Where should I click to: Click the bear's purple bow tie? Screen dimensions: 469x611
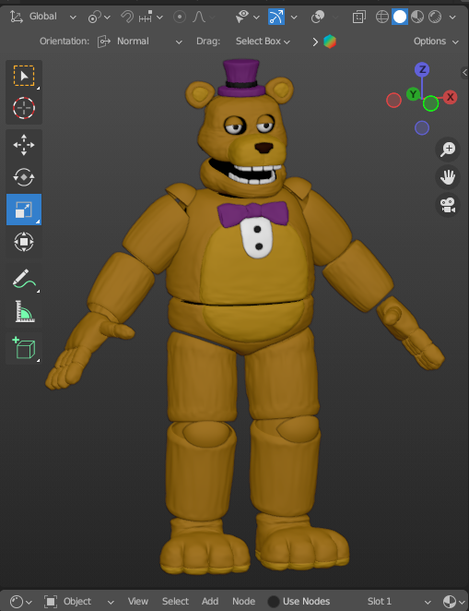253,213
